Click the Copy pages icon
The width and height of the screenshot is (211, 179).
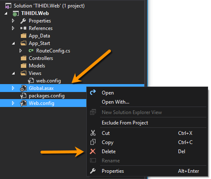pos(93,142)
